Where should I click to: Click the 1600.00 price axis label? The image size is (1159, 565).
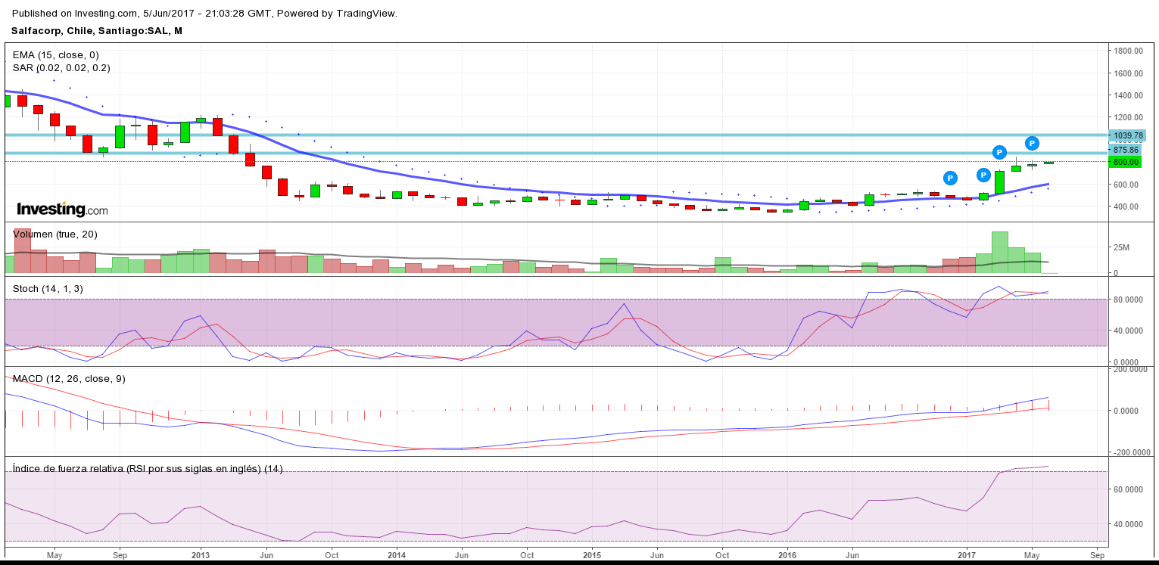tap(1128, 73)
